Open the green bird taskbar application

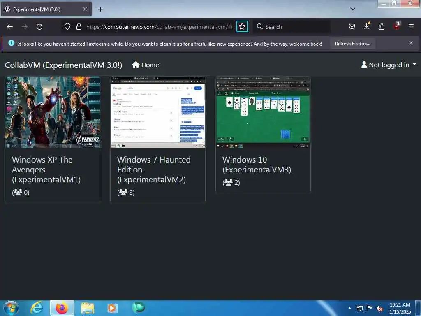click(x=139, y=308)
